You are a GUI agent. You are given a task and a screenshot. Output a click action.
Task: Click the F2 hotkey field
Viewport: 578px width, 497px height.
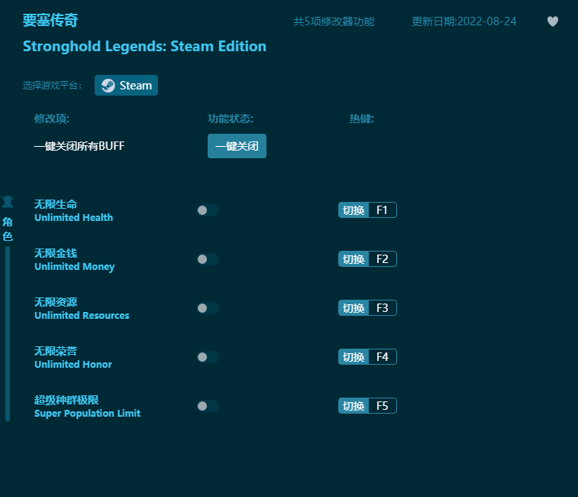tap(383, 259)
